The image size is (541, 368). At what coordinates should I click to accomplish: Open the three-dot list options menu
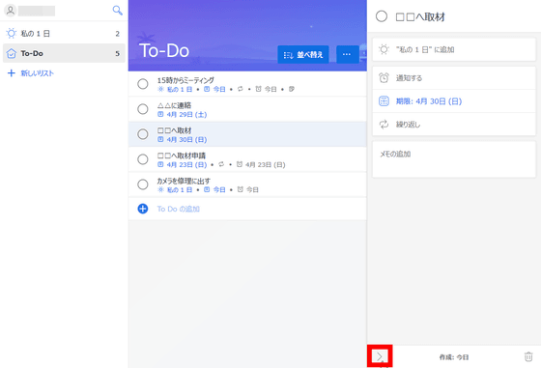[x=347, y=54]
